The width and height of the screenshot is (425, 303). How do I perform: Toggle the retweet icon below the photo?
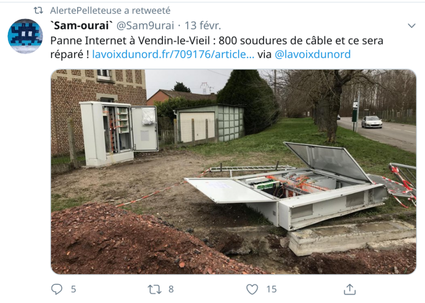tap(155, 289)
